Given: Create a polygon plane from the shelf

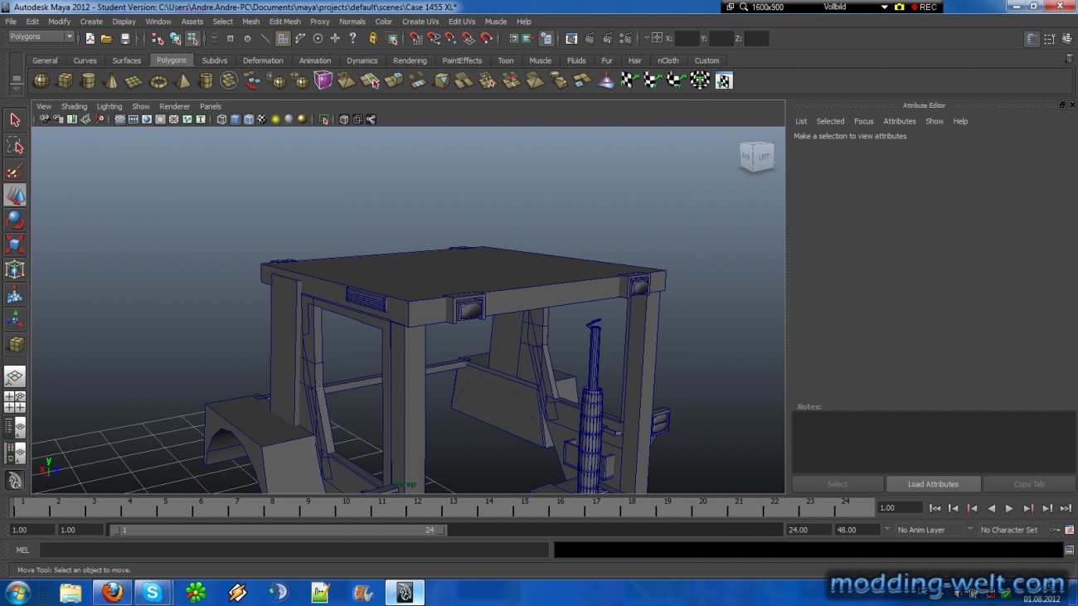Looking at the screenshot, I should point(134,80).
